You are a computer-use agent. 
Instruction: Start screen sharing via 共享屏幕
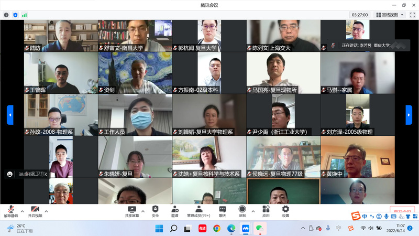click(x=132, y=211)
